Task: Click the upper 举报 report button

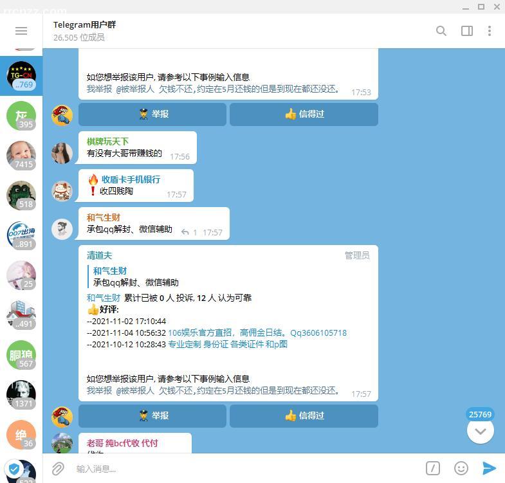Action: (152, 114)
